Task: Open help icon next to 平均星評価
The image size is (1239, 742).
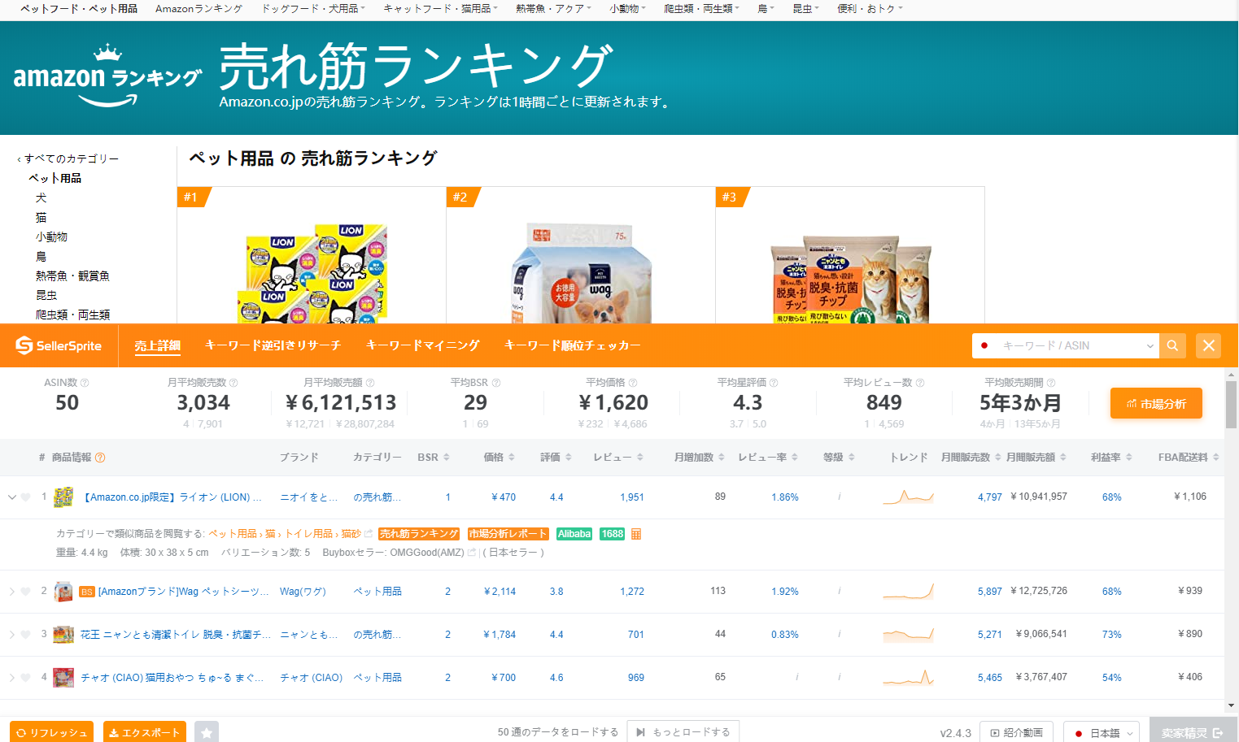Action: [774, 383]
